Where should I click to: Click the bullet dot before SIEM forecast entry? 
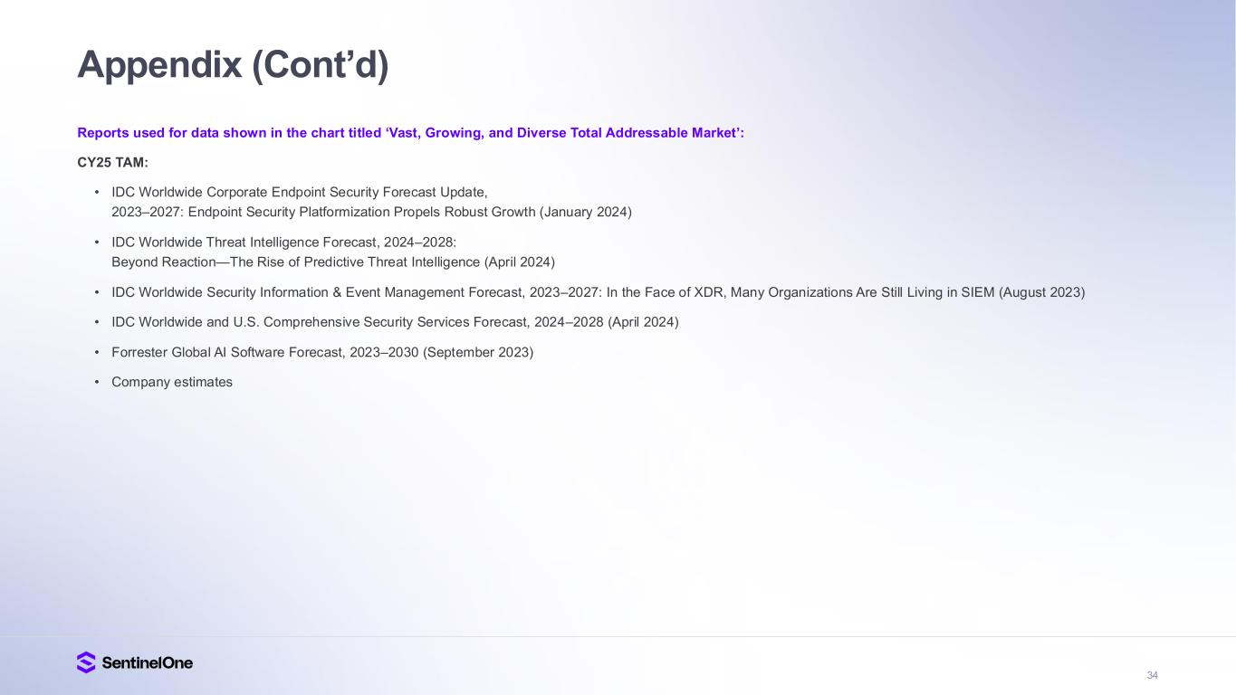click(x=97, y=292)
